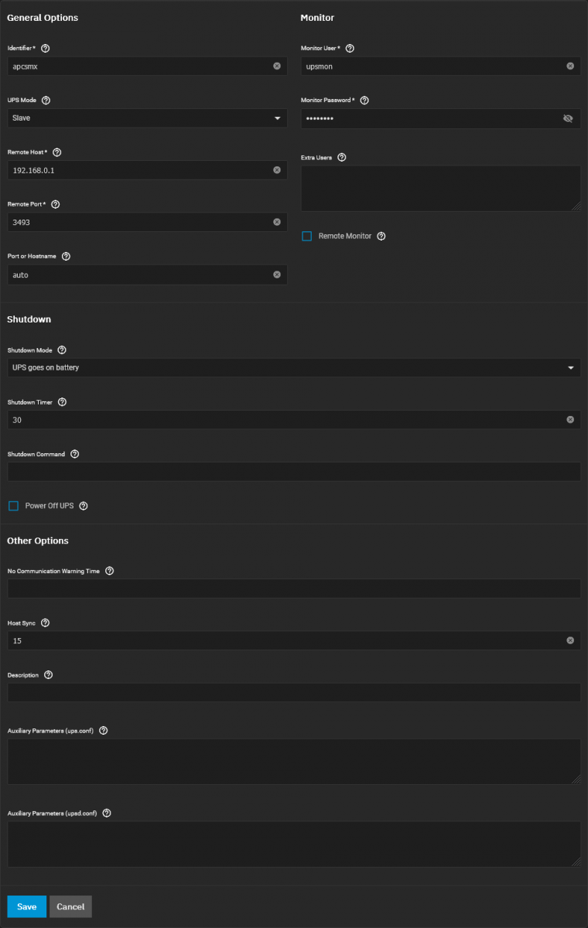This screenshot has height=928, width=588.
Task: Select the No Communication Warning Time field
Action: pyautogui.click(x=294, y=589)
